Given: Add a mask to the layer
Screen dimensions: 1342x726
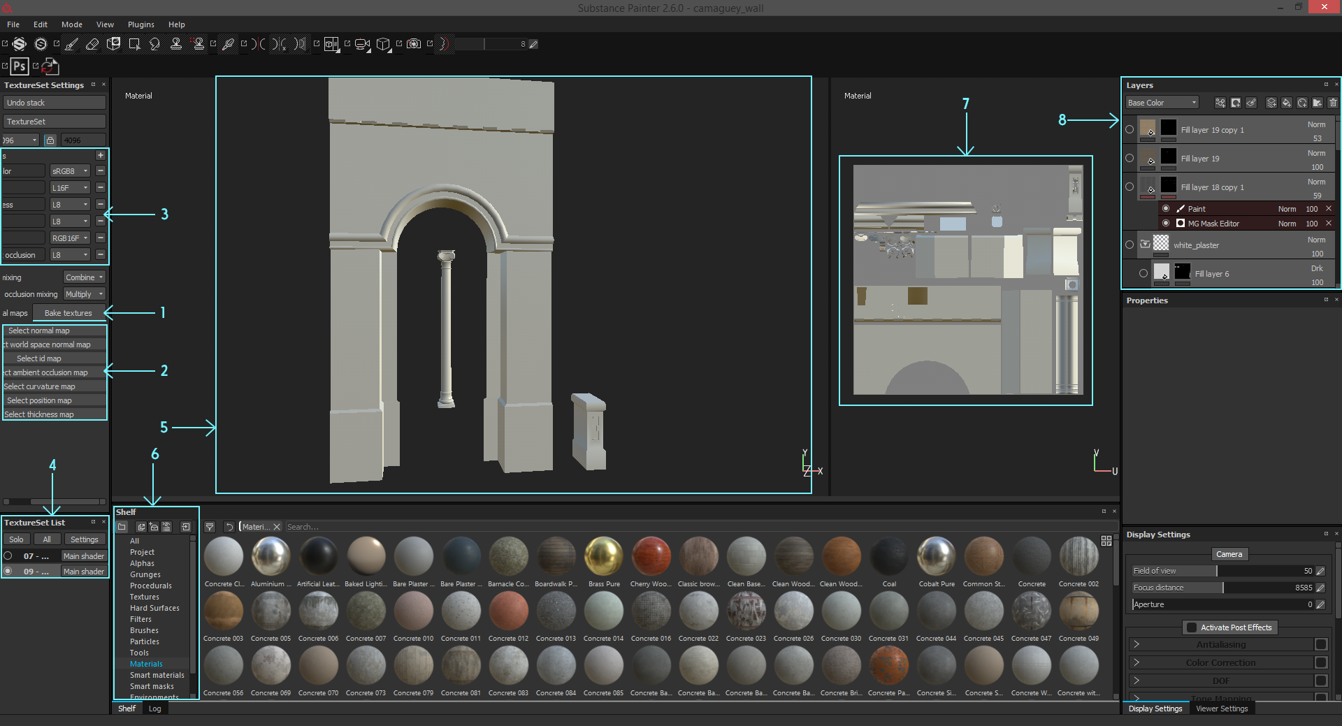Looking at the screenshot, I should pos(1236,103).
